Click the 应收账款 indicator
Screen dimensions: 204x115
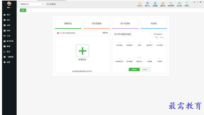pos(129,44)
